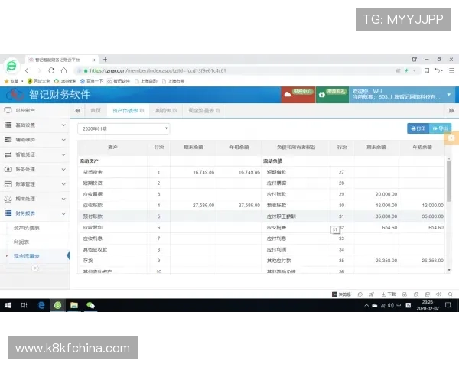Close the 利润表 tab with its x icon
This screenshot has width=459, height=367.
[175, 111]
